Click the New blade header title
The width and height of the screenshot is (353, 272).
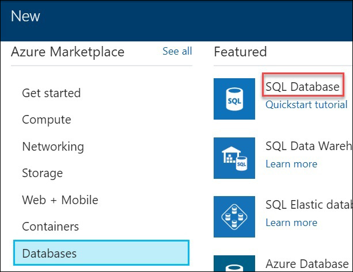[x=25, y=16]
